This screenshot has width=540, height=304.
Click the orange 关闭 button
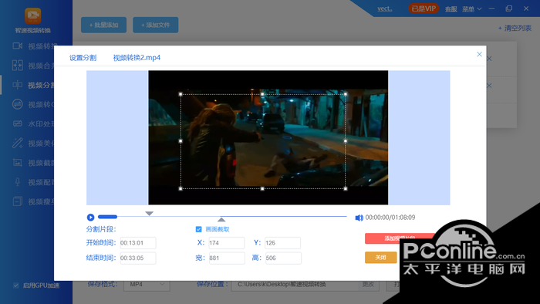pos(380,258)
